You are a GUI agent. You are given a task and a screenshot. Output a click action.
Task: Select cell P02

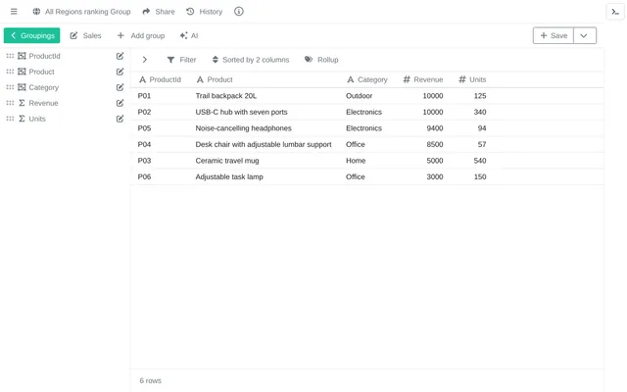pyautogui.click(x=144, y=112)
